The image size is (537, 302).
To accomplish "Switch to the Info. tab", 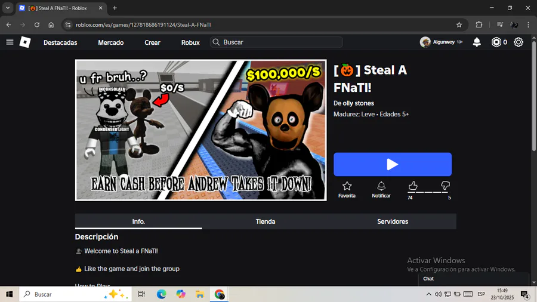I will [138, 221].
